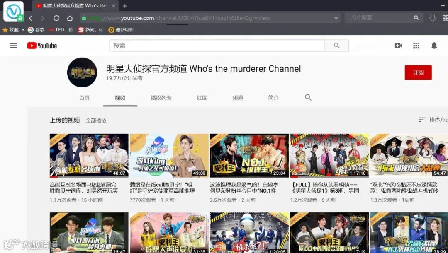Click the 上传的视频 section heading
Image resolution: width=448 pixels, height=253 pixels.
65,120
